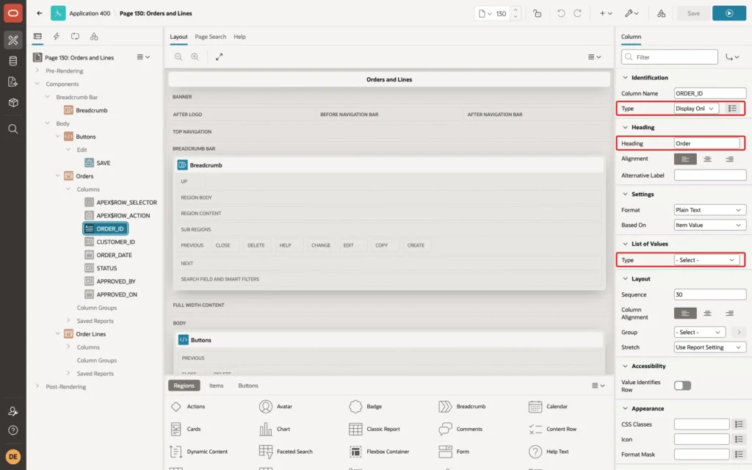Increment the page number stepper

point(516,10)
